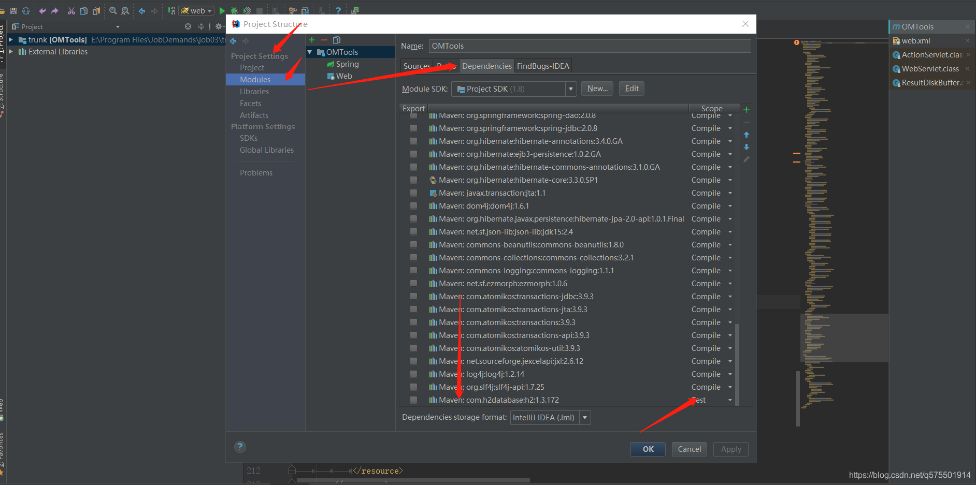
Task: Add dependency with green plus beside Scope
Action: click(747, 110)
